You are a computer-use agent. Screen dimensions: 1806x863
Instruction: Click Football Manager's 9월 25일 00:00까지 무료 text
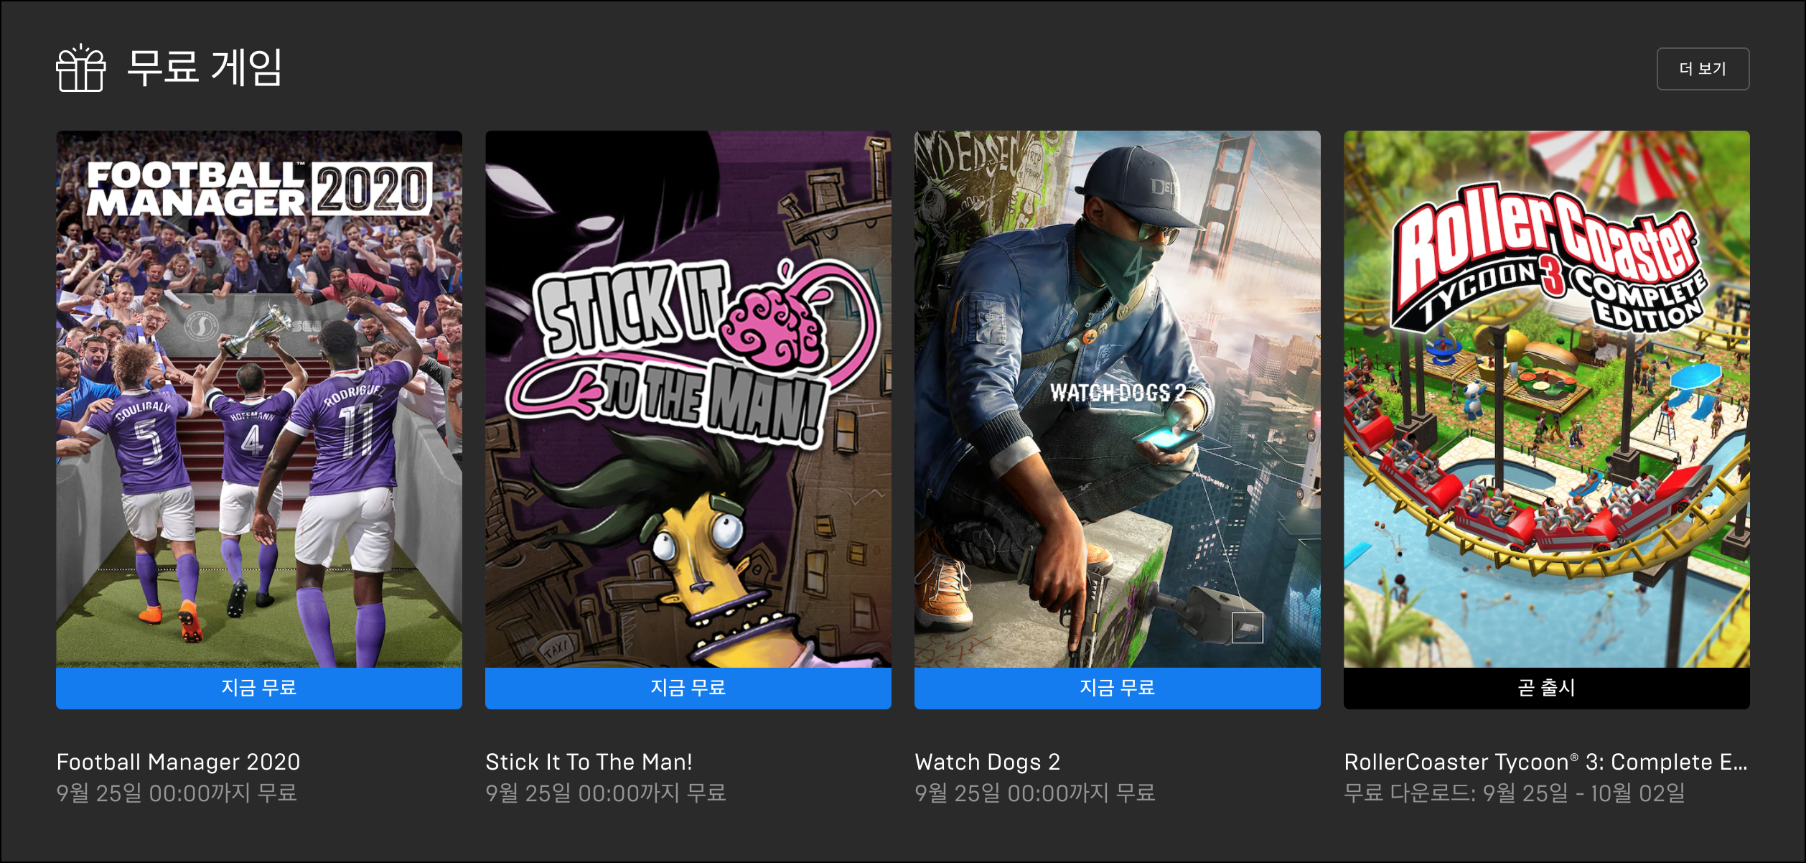click(177, 793)
